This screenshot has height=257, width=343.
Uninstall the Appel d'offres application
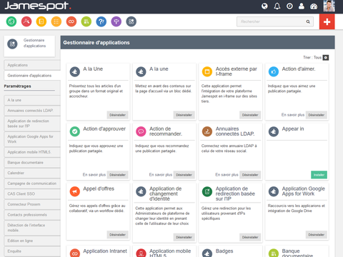coord(117,235)
